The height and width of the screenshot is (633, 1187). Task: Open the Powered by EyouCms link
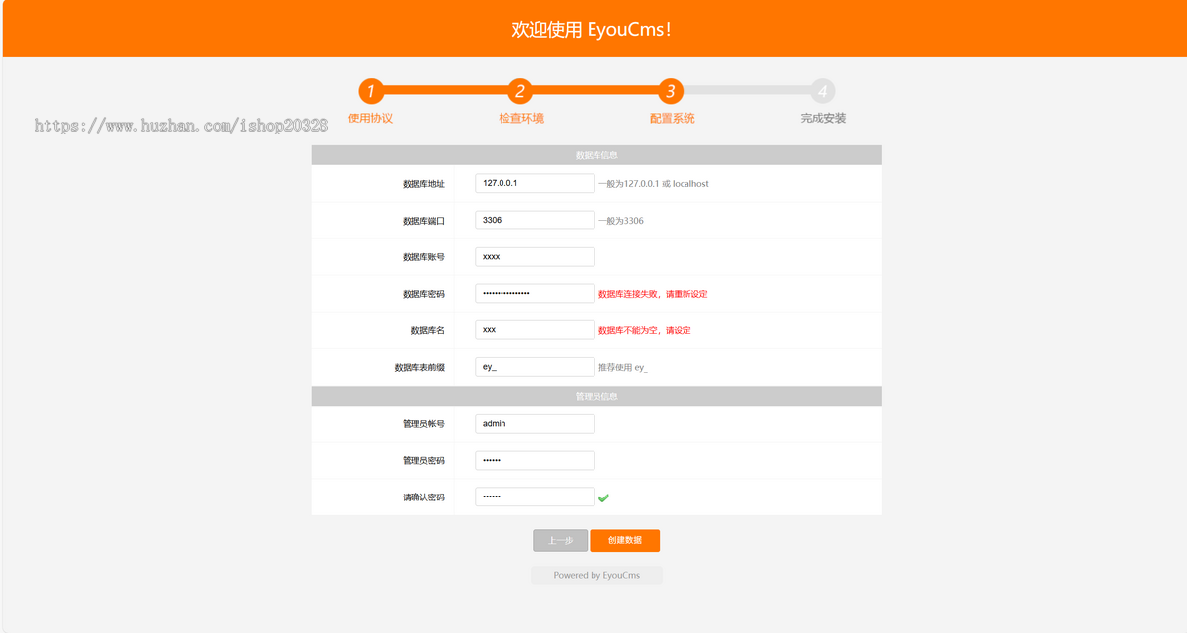pyautogui.click(x=596, y=575)
